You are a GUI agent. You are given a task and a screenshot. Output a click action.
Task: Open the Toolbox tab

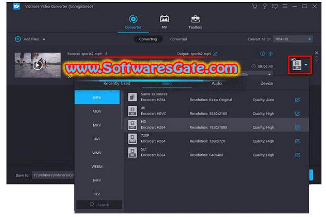pyautogui.click(x=195, y=22)
